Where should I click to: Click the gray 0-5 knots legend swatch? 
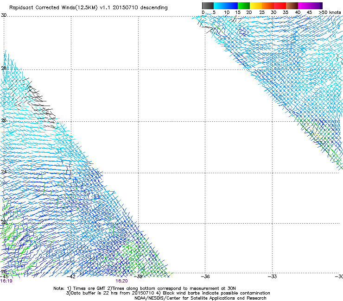208,6
